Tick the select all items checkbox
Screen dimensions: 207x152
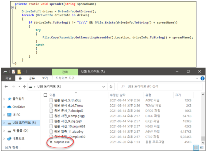click(x=45, y=95)
